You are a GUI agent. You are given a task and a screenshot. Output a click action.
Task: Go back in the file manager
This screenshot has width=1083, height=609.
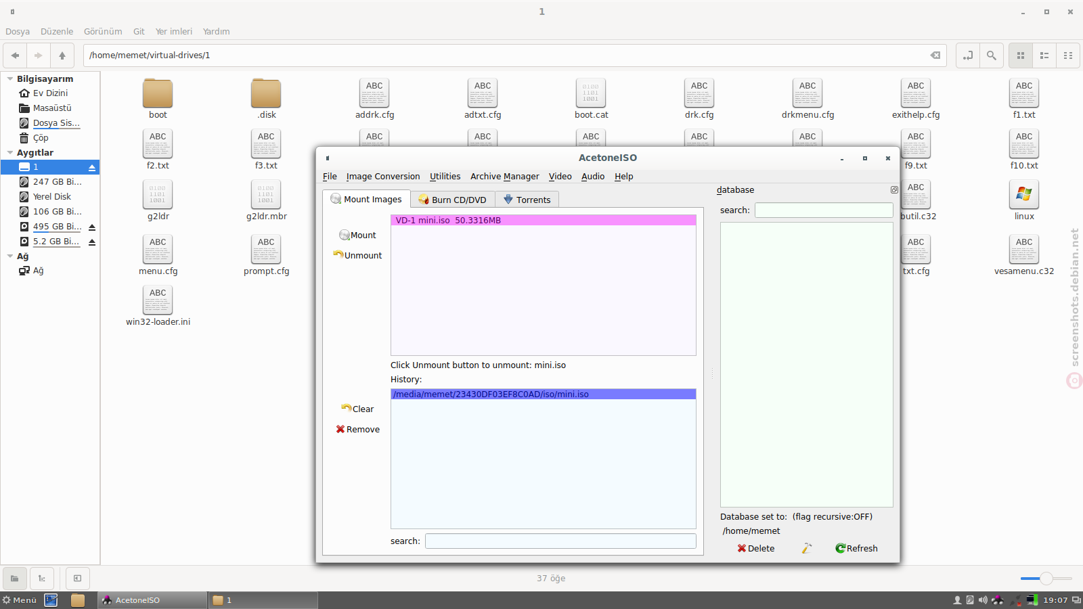(x=15, y=55)
